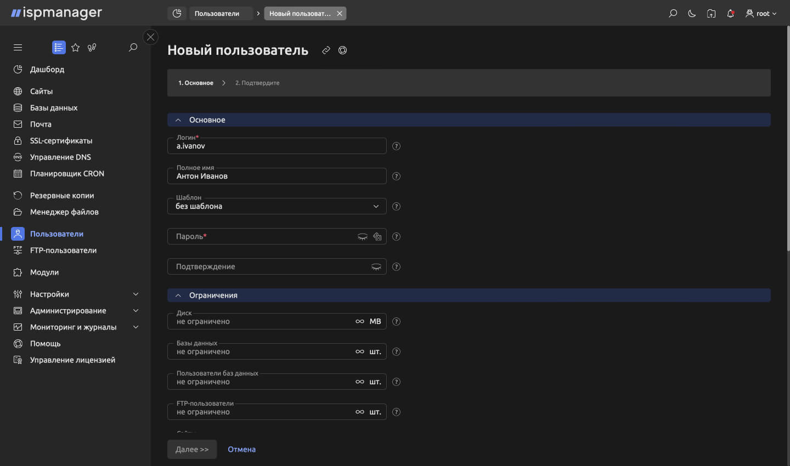The width and height of the screenshot is (790, 466).
Task: Collapse the Основное section header
Action: pos(178,120)
